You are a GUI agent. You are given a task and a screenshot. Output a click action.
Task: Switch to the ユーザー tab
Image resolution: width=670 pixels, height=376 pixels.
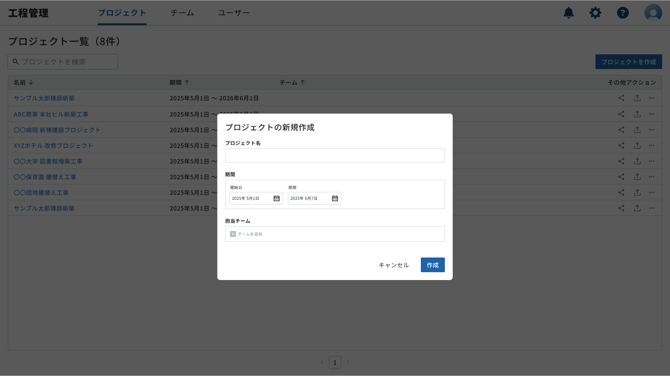tap(233, 13)
